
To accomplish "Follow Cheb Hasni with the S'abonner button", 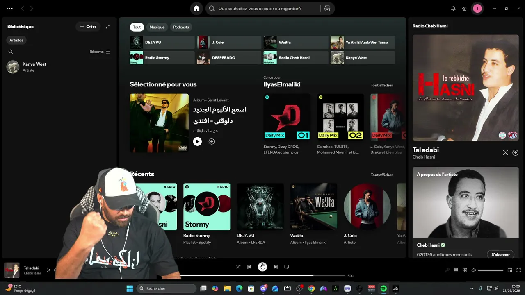I will [500, 254].
